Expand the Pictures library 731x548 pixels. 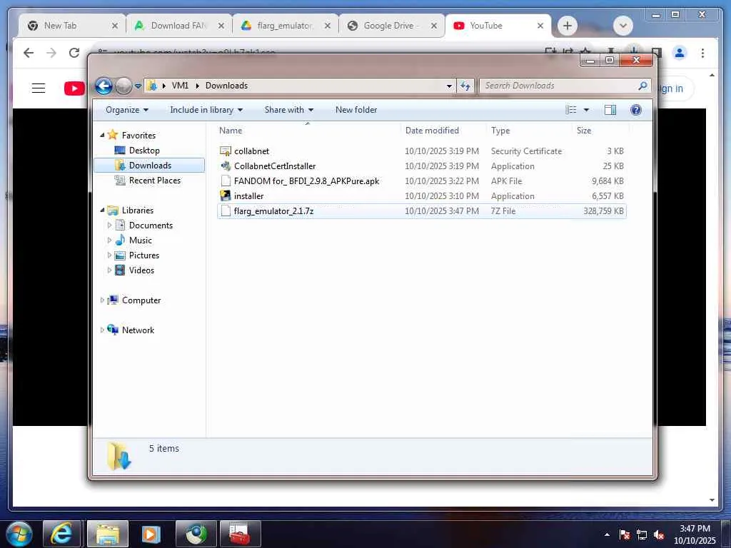coord(109,255)
